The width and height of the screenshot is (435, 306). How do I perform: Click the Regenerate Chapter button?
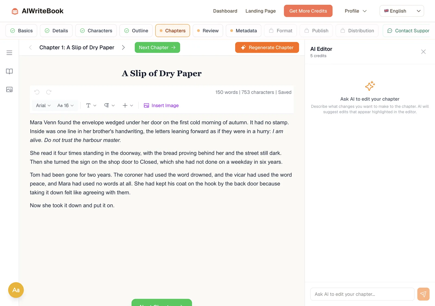pyautogui.click(x=267, y=47)
